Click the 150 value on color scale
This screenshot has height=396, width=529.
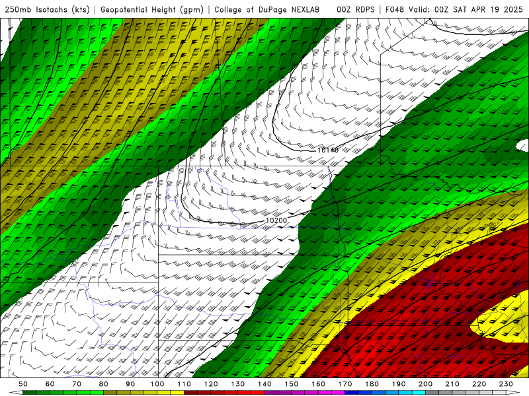[x=292, y=384]
